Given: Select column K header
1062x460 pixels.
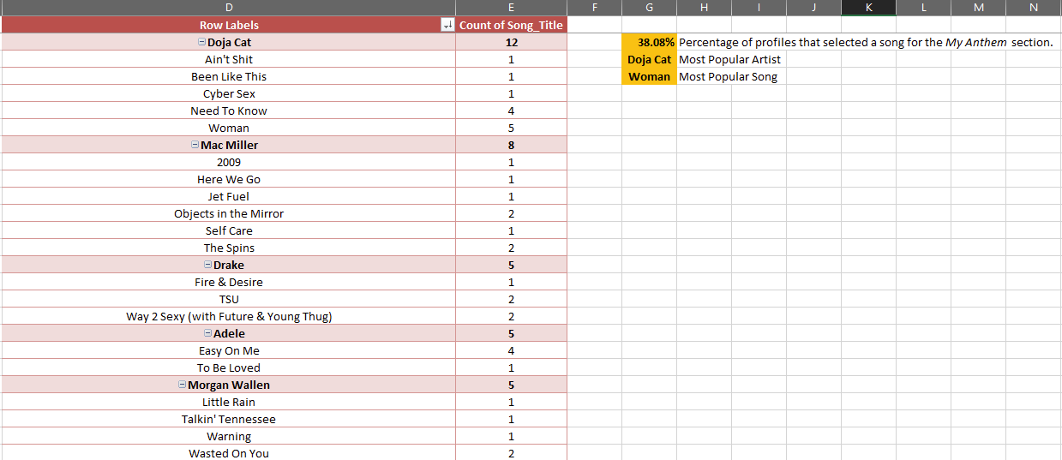Looking at the screenshot, I should [868, 8].
